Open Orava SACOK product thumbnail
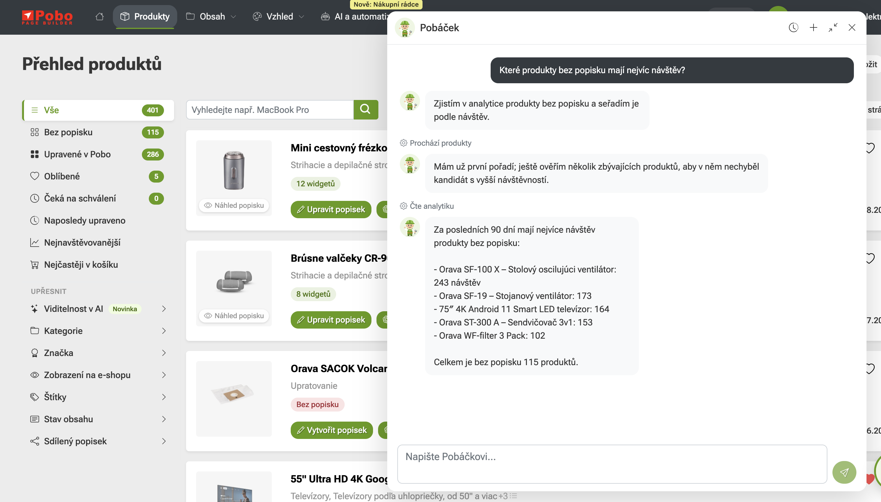This screenshot has height=502, width=881. [234, 399]
